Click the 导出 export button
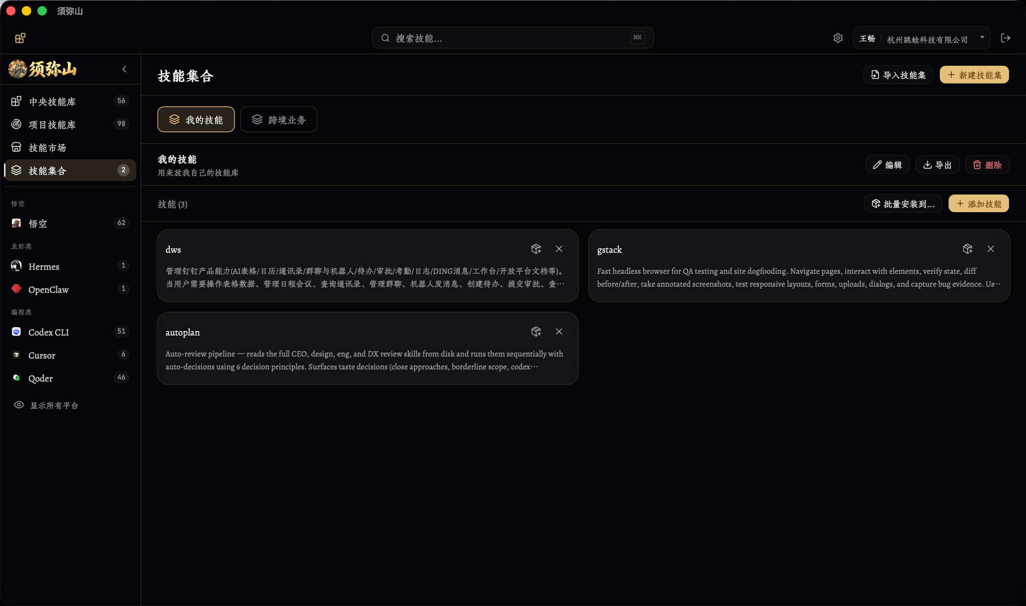The height and width of the screenshot is (606, 1026). click(937, 165)
